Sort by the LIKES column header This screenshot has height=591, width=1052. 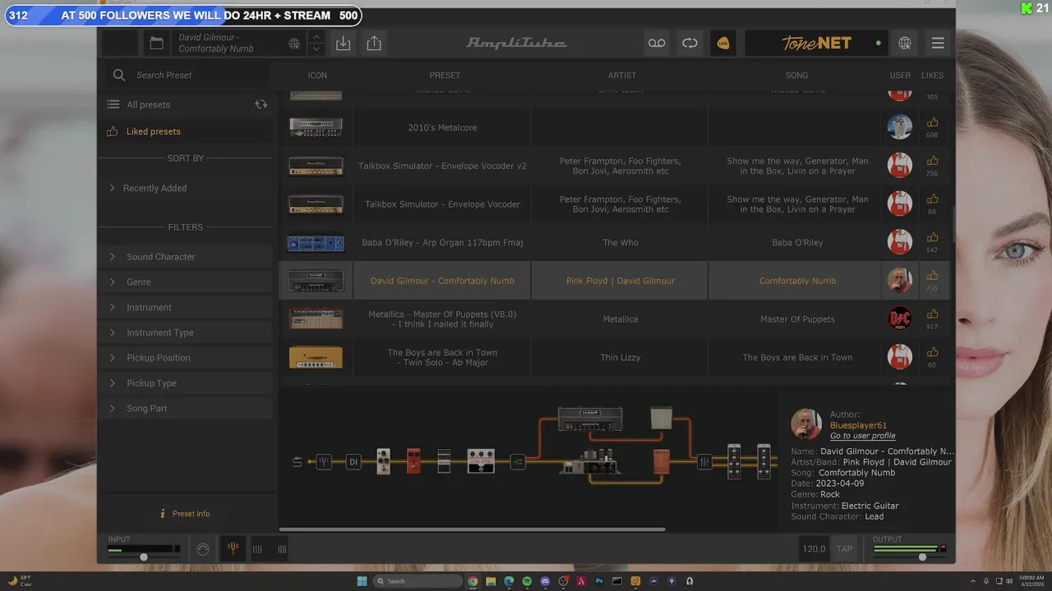click(932, 76)
